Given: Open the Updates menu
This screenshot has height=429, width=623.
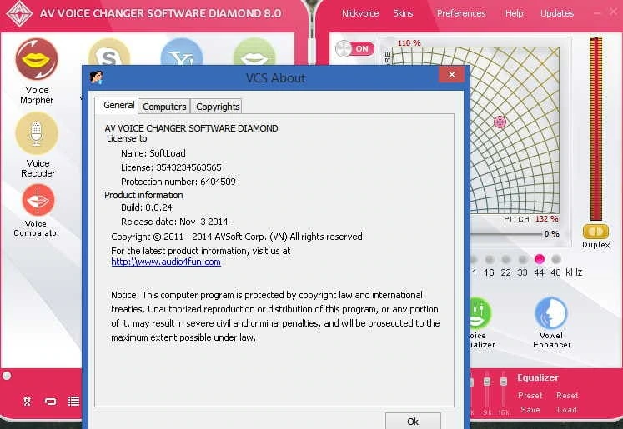Looking at the screenshot, I should 557,13.
